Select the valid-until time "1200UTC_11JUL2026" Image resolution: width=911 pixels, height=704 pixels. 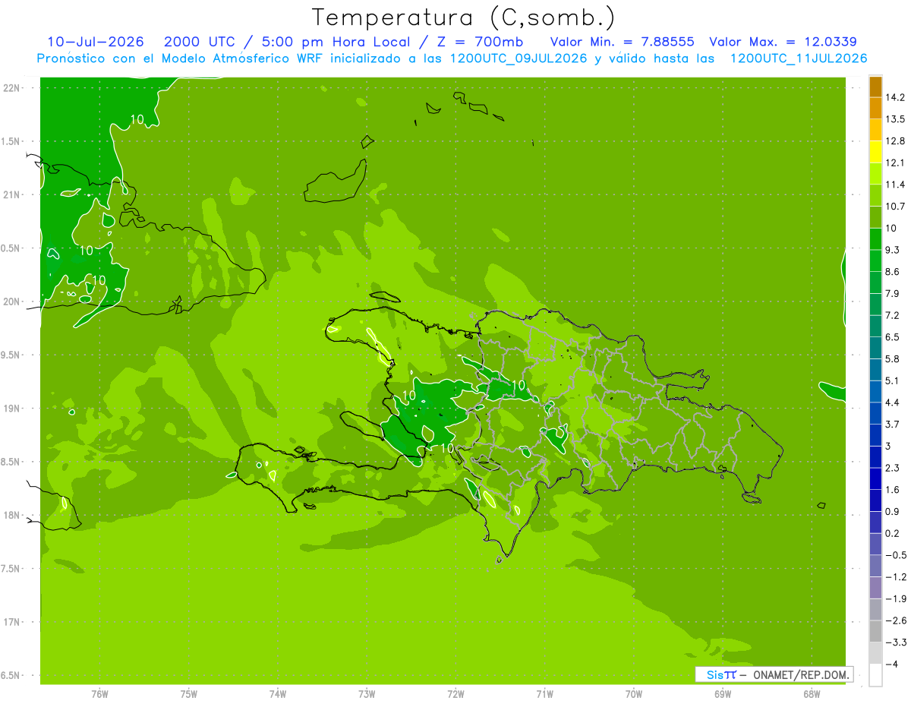pyautogui.click(x=799, y=58)
